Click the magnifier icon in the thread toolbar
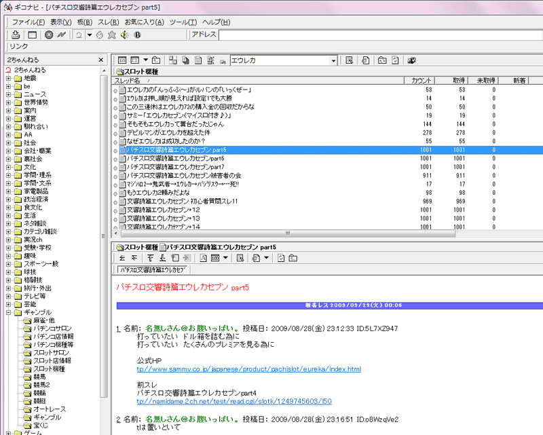 240,258
